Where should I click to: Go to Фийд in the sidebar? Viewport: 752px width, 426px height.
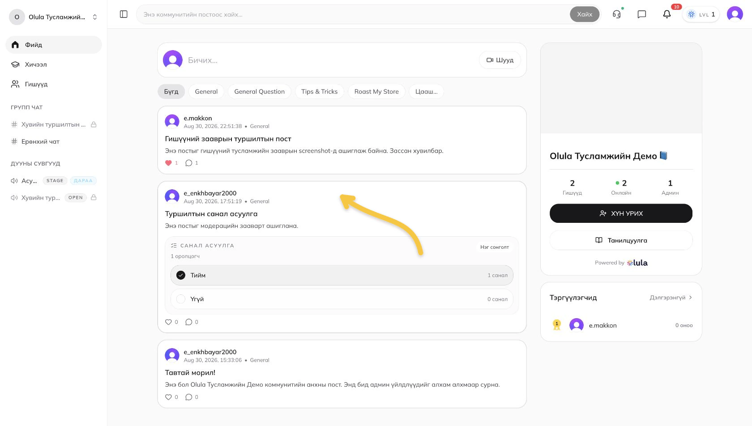[x=54, y=45]
